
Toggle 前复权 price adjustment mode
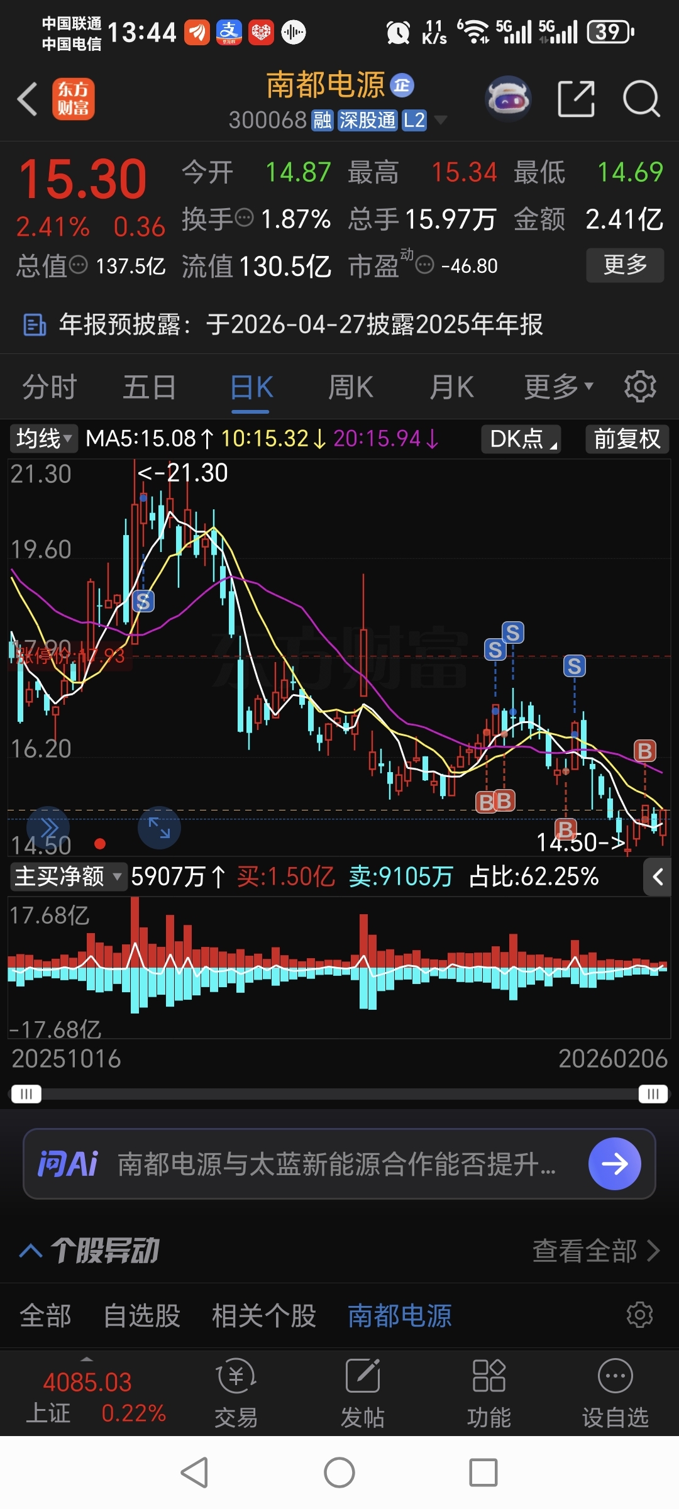click(x=627, y=438)
